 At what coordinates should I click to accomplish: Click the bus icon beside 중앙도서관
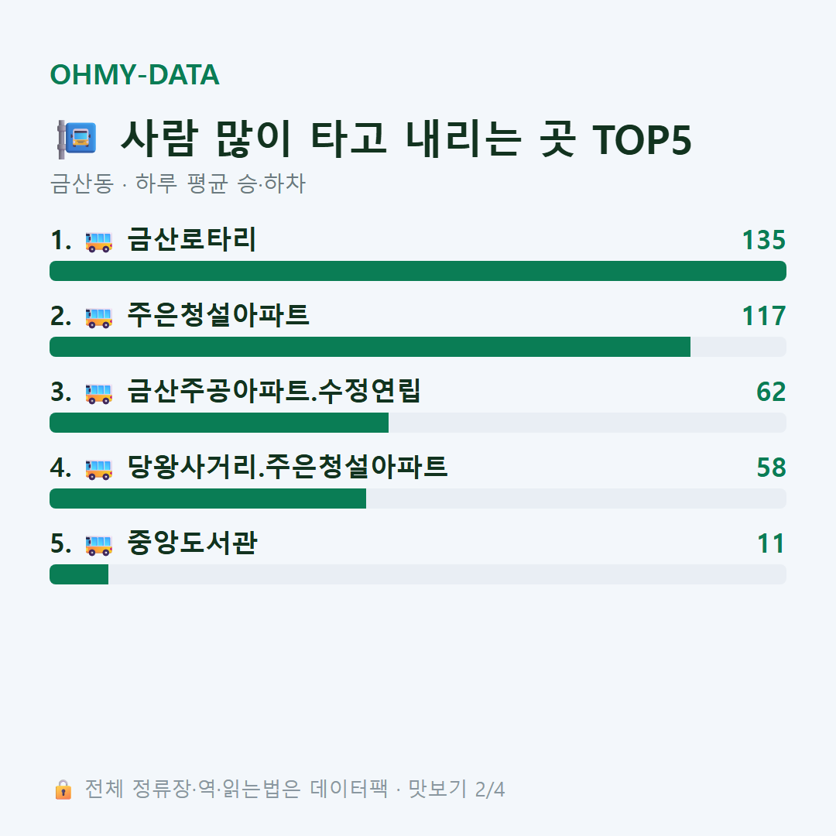(x=99, y=544)
